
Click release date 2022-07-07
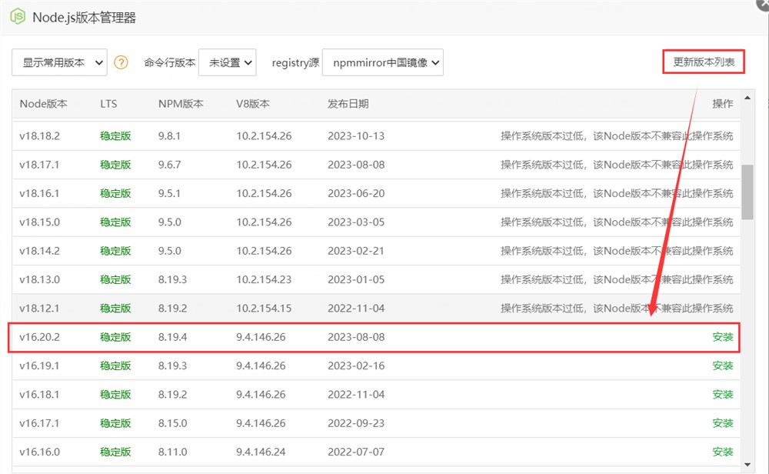[x=356, y=452]
